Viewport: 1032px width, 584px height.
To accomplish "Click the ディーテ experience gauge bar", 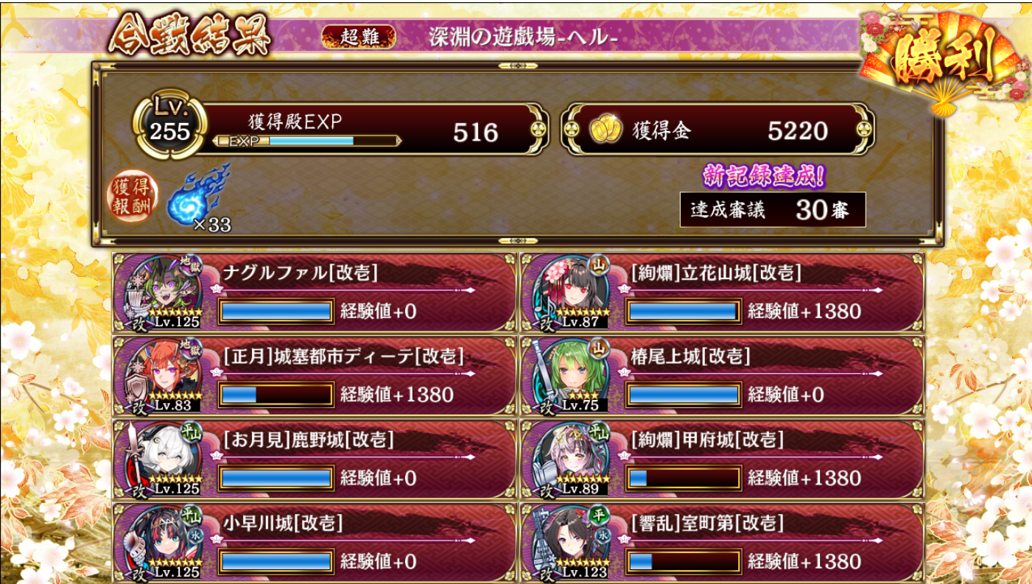I will pyautogui.click(x=276, y=394).
